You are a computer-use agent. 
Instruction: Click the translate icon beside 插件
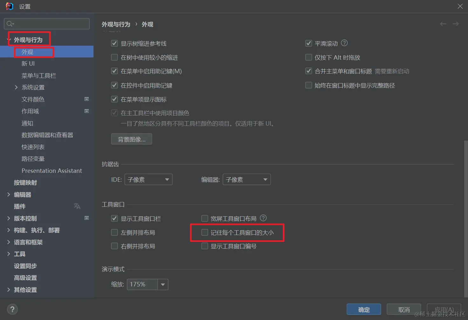pos(77,206)
